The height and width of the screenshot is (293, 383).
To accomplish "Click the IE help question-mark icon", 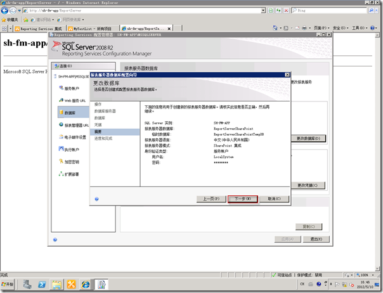I will click(x=372, y=28).
